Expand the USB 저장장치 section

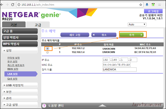tap(20, 85)
